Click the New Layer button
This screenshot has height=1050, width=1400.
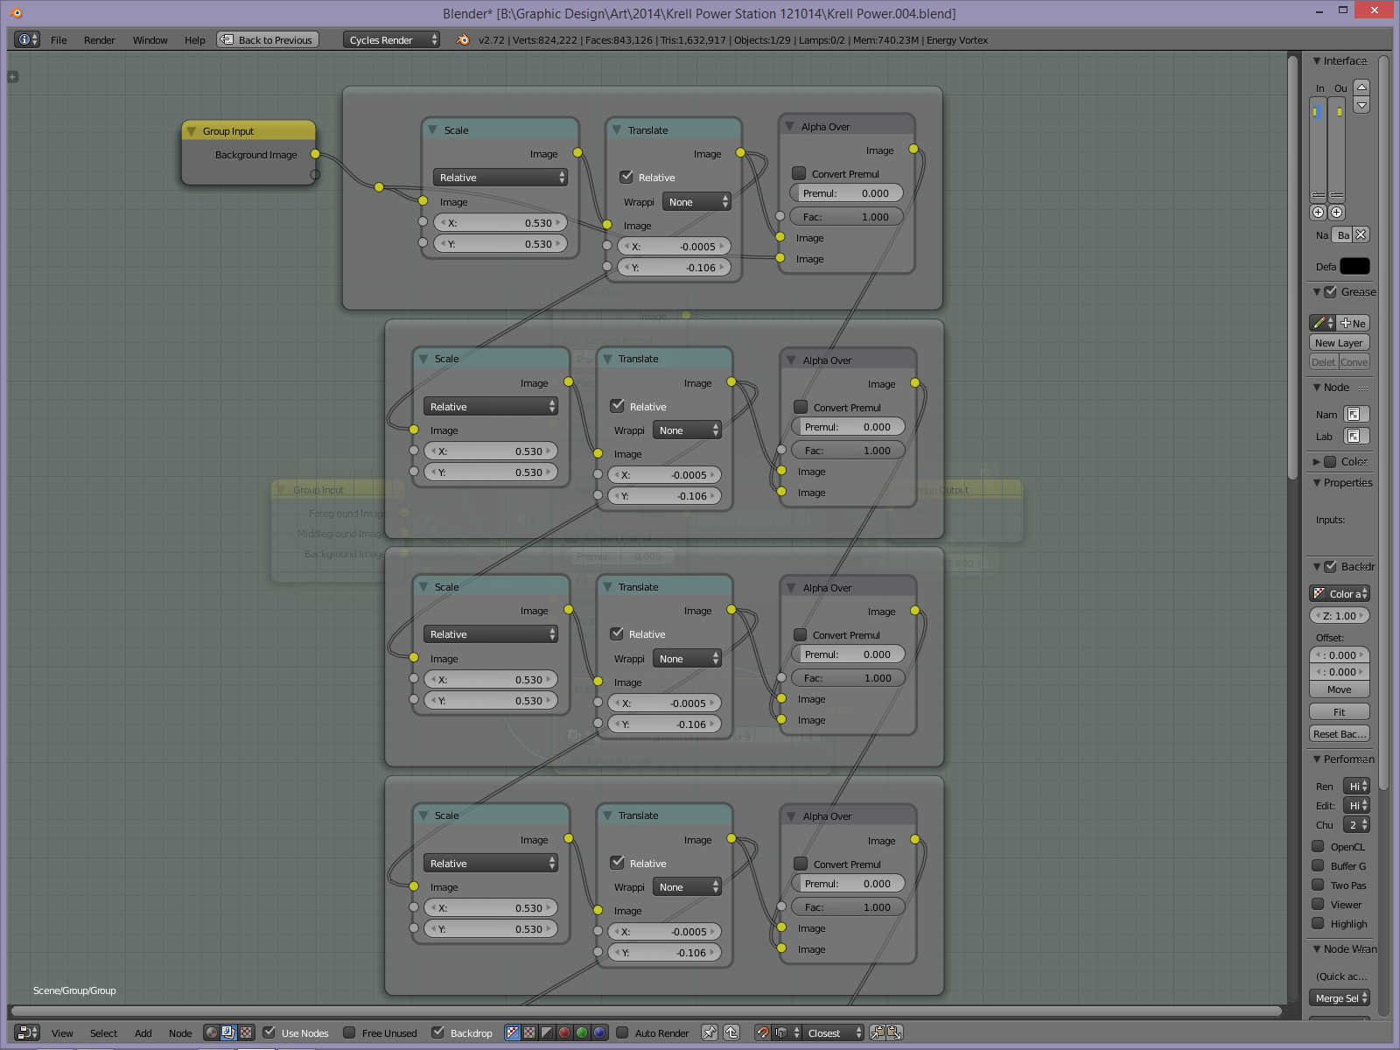click(x=1339, y=343)
